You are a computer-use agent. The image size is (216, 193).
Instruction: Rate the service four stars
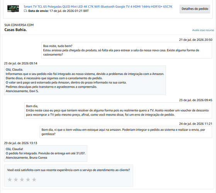pyautogui.click(x=28, y=179)
